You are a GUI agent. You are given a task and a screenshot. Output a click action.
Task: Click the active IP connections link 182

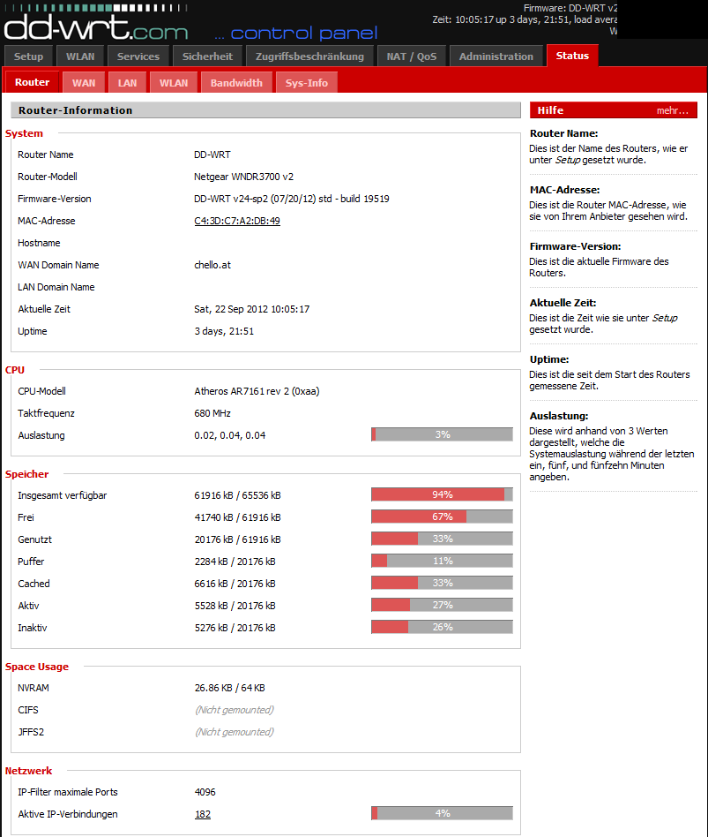pos(203,814)
